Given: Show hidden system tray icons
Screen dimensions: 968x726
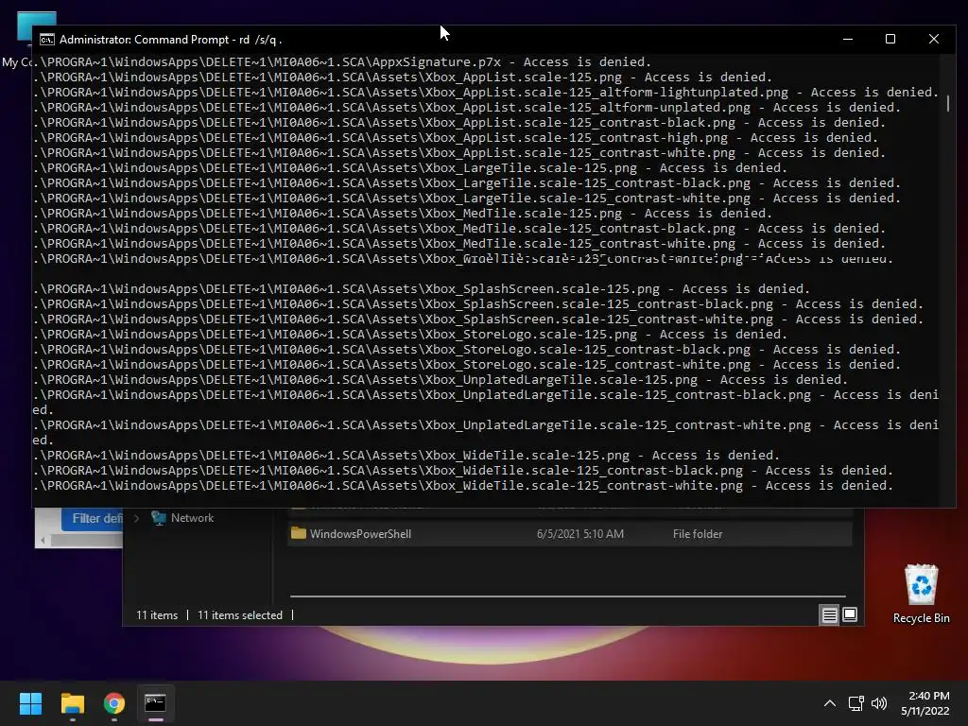Looking at the screenshot, I should tap(830, 703).
